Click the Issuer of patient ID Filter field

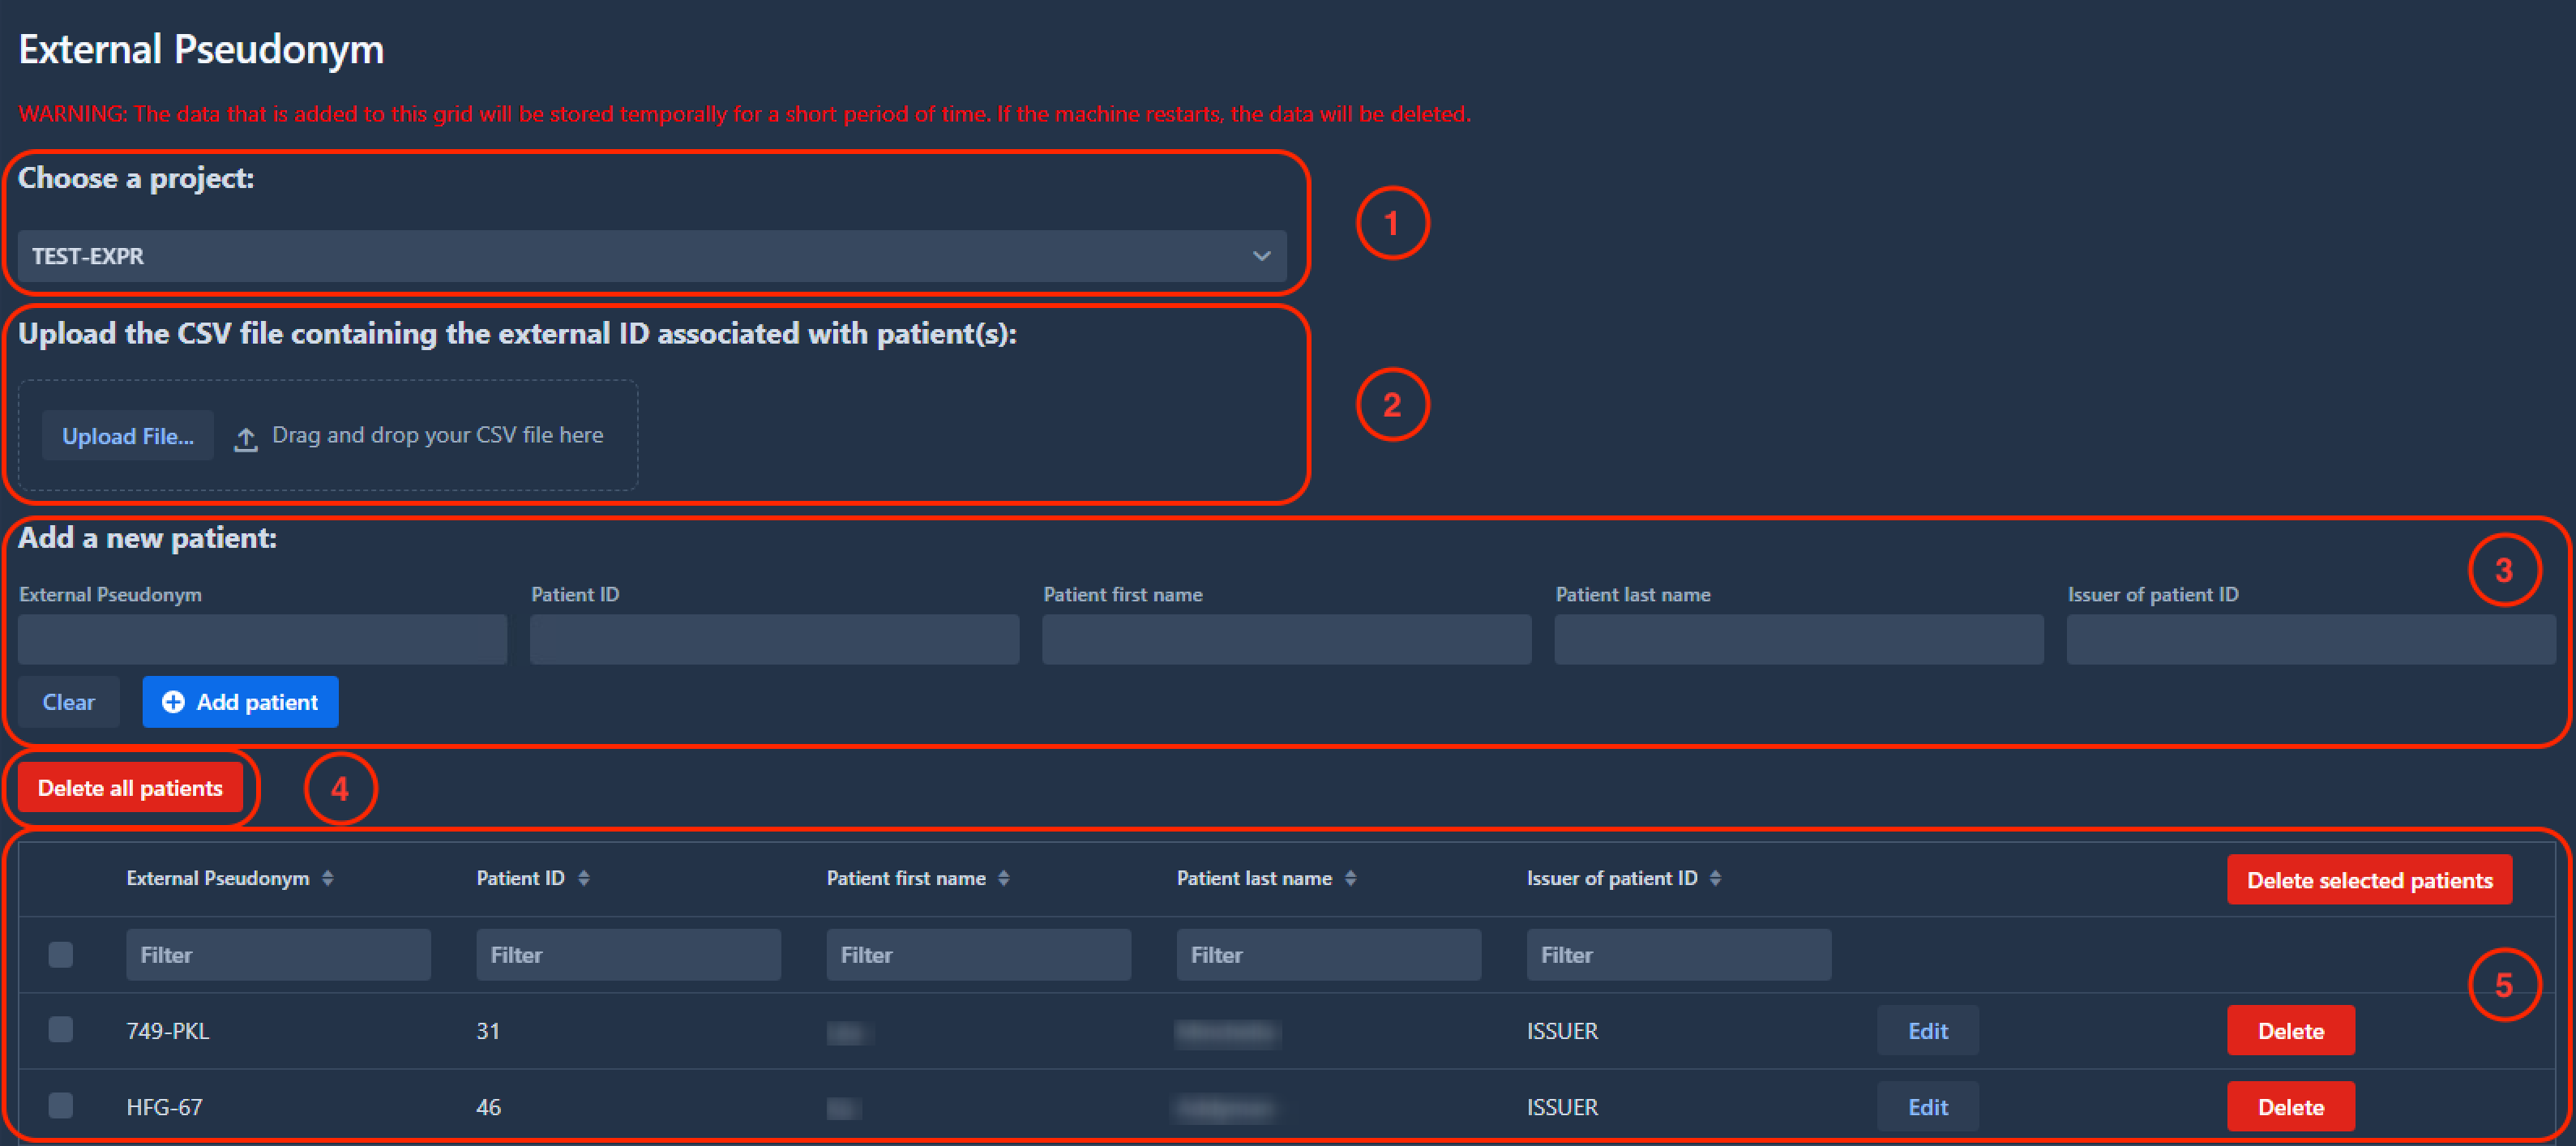(1678, 955)
